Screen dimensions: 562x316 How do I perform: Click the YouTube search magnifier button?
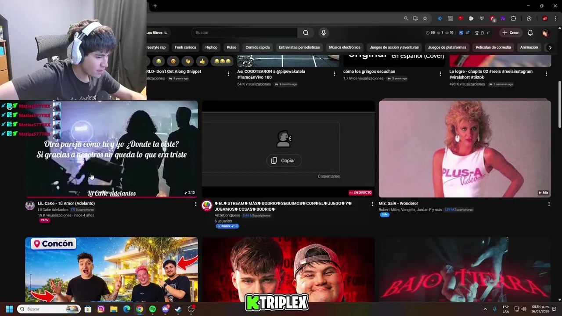point(306,32)
